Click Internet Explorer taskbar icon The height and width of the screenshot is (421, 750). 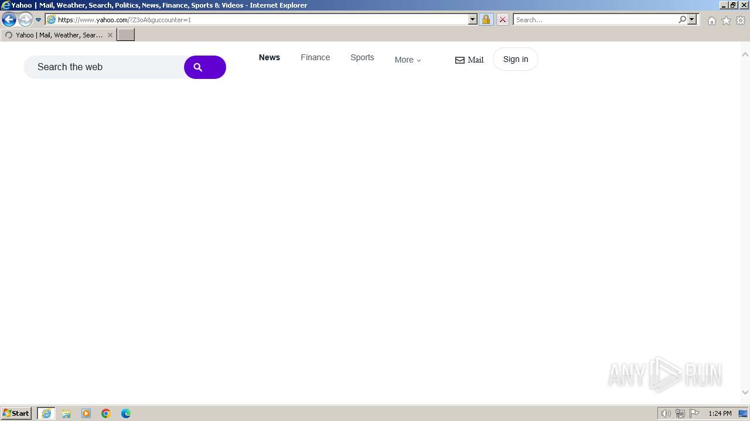pyautogui.click(x=46, y=413)
